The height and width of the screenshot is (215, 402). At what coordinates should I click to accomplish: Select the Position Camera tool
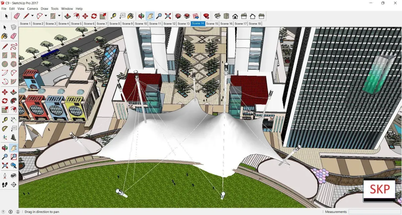pyautogui.click(x=5, y=175)
